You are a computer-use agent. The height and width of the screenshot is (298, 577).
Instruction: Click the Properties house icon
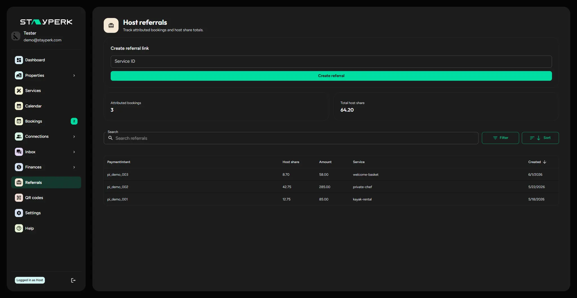(x=19, y=75)
